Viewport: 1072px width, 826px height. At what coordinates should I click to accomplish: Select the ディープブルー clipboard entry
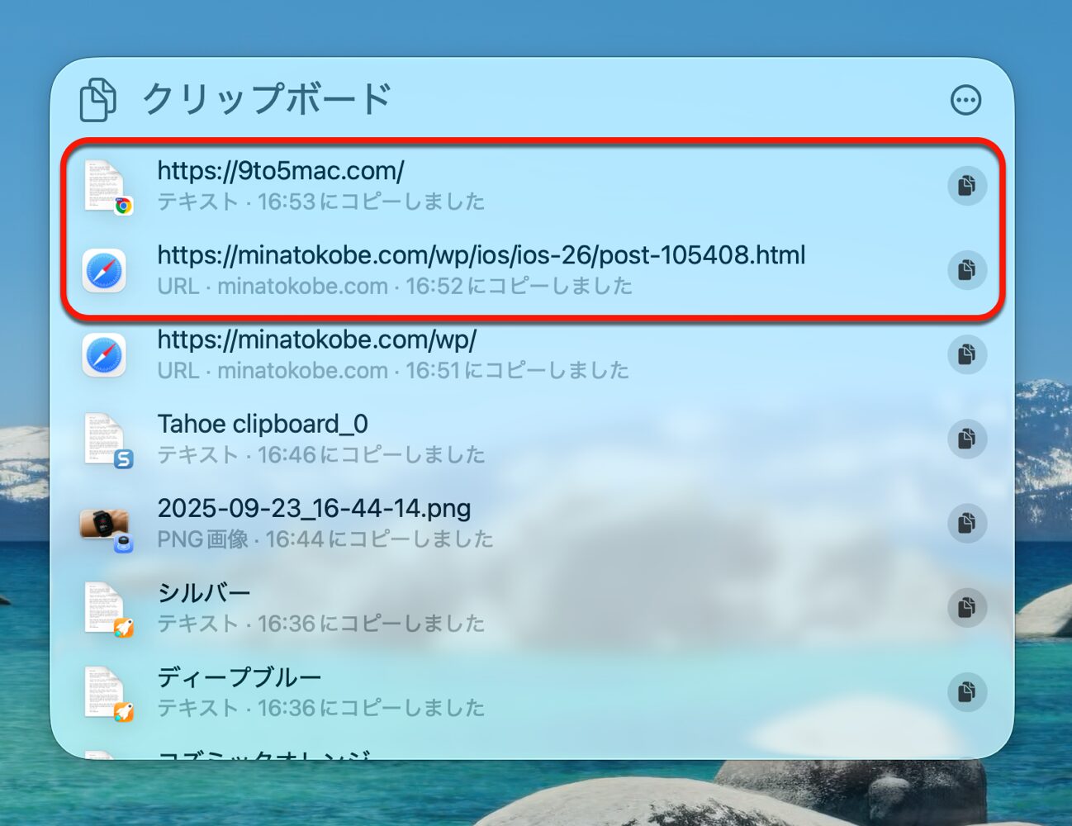(x=240, y=677)
